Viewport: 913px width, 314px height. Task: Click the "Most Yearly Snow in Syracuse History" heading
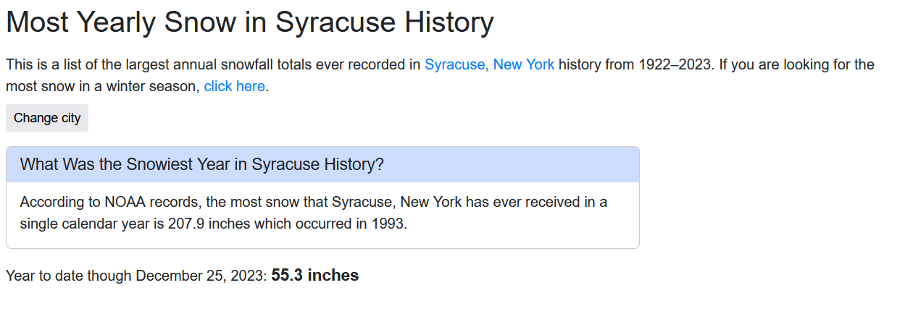tap(249, 22)
